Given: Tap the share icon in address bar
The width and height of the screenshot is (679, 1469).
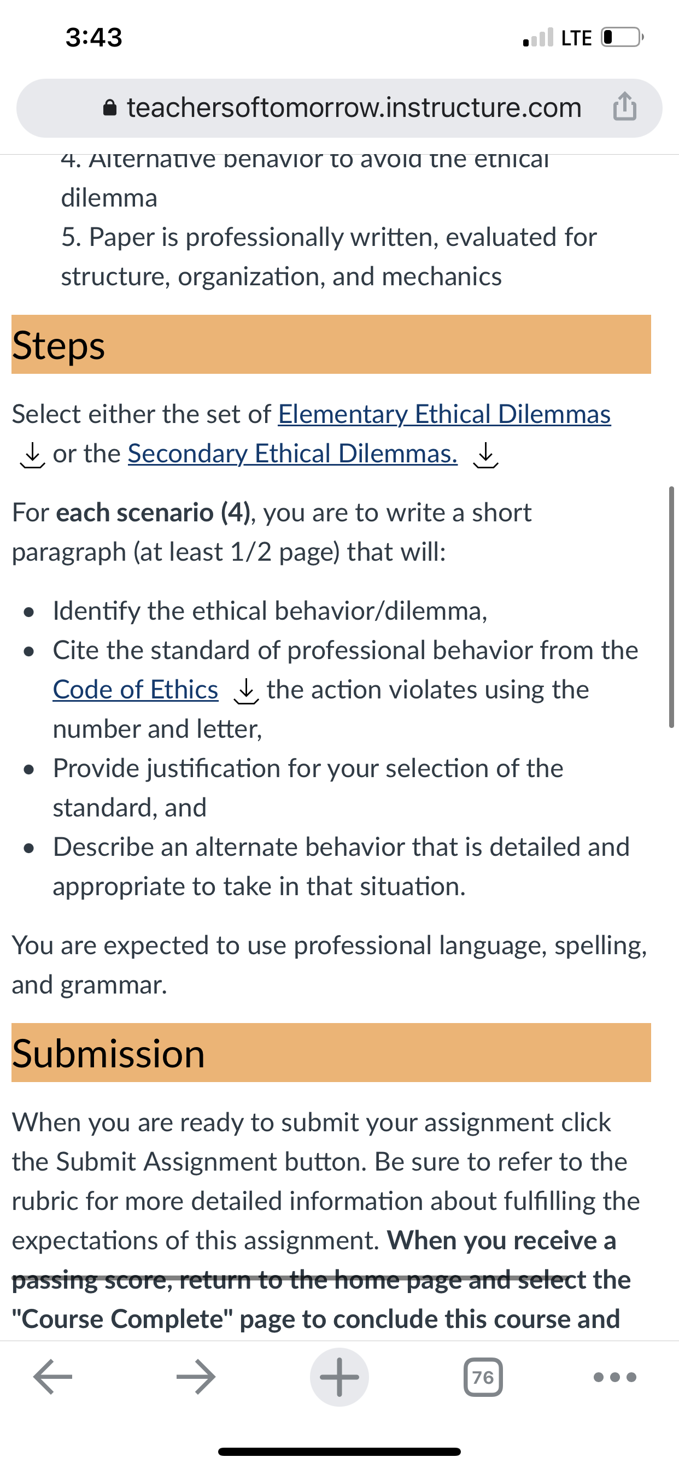Looking at the screenshot, I should [x=625, y=106].
